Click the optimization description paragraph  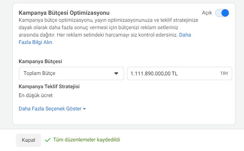[x=108, y=31]
